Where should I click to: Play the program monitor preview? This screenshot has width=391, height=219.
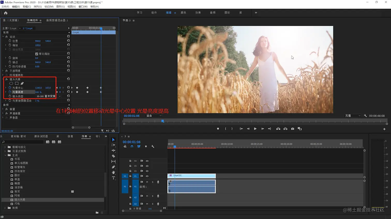[255, 129]
